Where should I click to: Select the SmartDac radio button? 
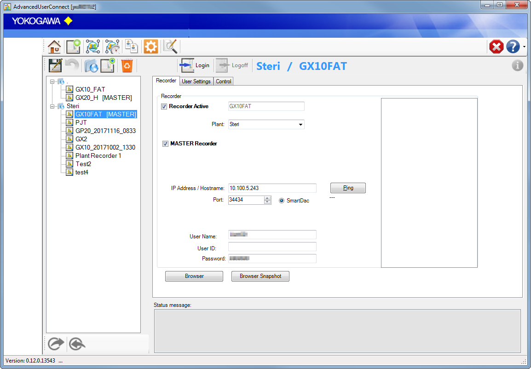282,201
